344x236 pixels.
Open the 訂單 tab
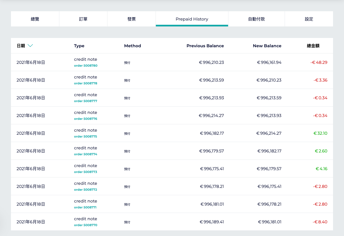pos(83,19)
